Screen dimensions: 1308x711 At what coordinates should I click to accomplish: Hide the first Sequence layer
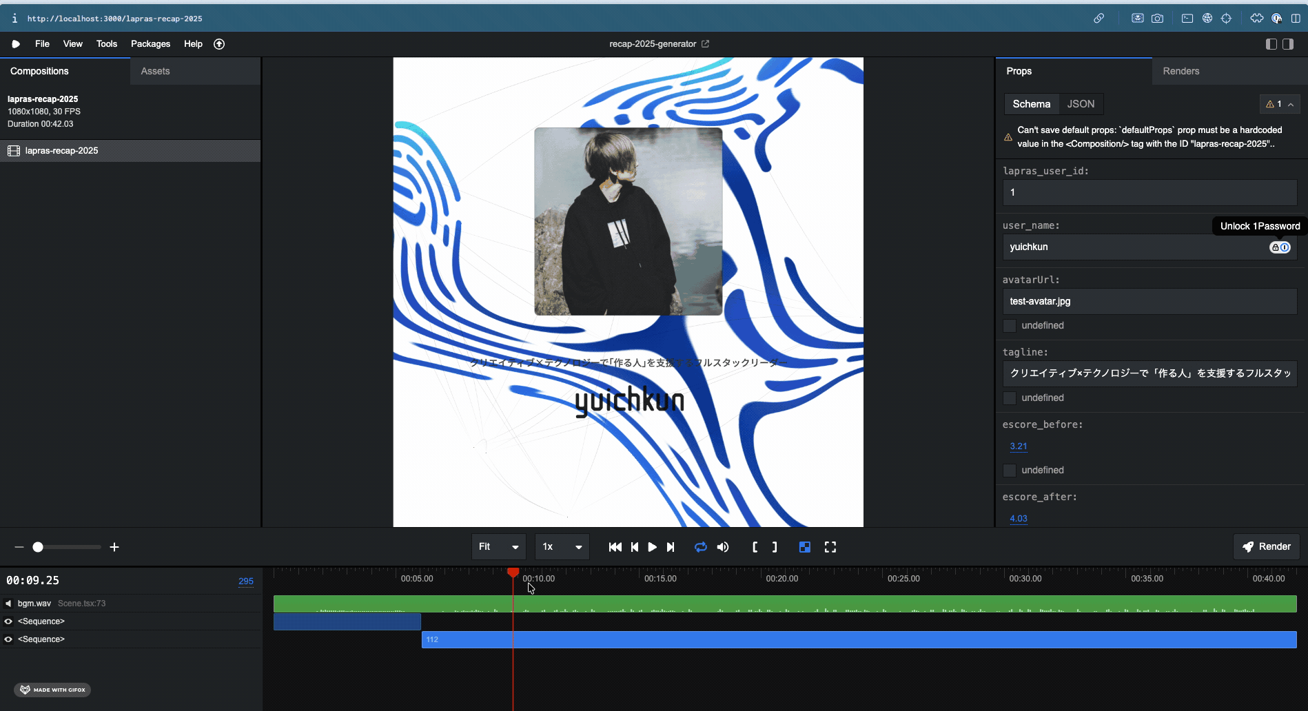8,621
